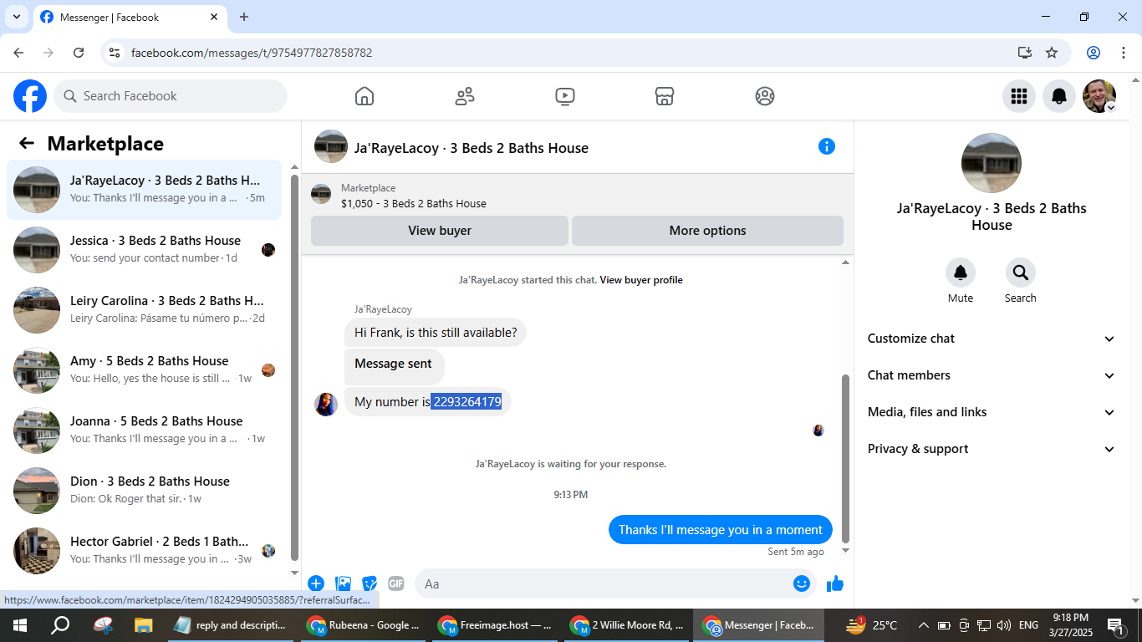This screenshot has height=642, width=1142.
Task: Click the $1,050 Marketplace listing banner
Action: point(578,196)
